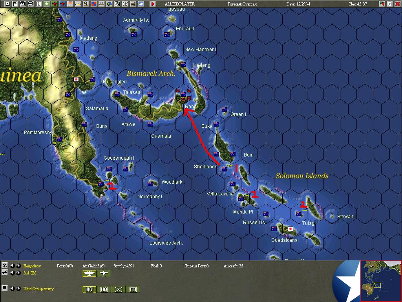Click the OP operations icon
Screen dimensions: 402x302
pos(125,4)
